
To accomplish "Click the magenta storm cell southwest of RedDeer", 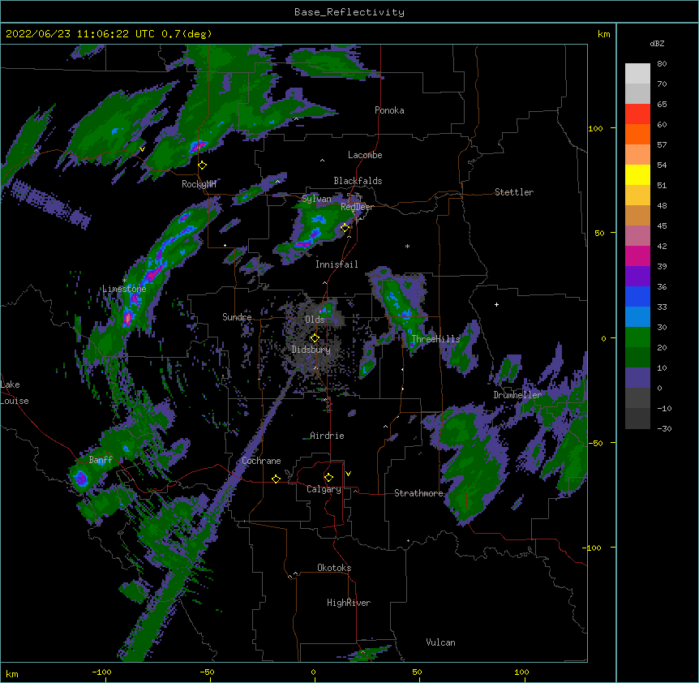I will coord(303,244).
